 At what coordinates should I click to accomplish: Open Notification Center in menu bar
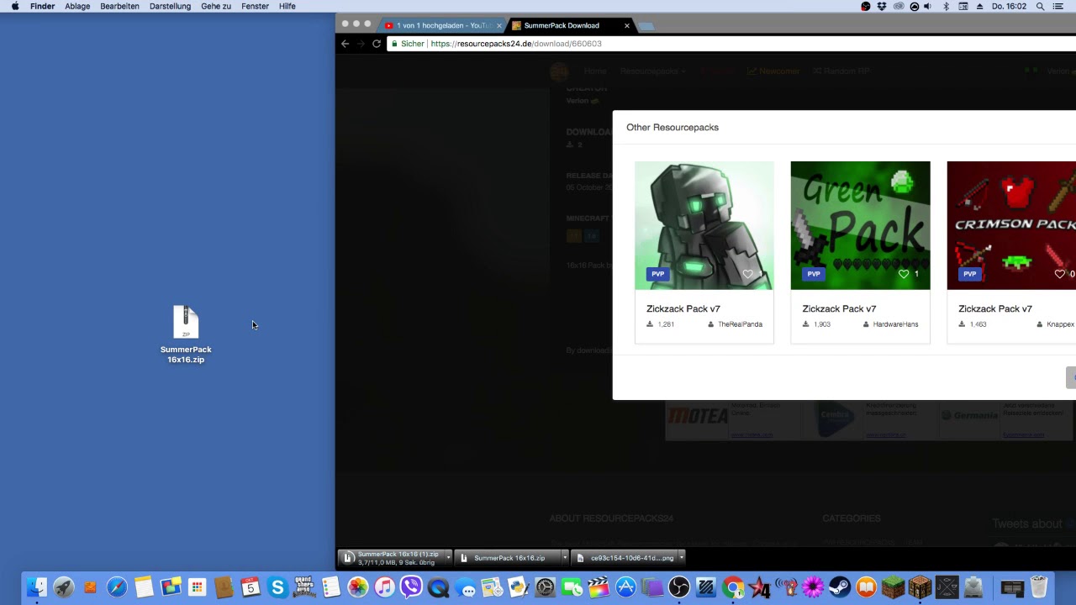pyautogui.click(x=1058, y=6)
